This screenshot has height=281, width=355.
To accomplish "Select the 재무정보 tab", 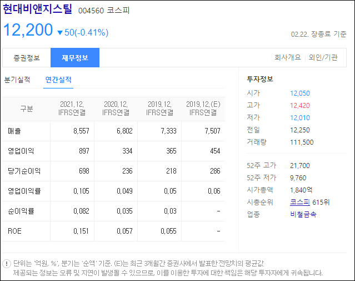I will coord(75,58).
